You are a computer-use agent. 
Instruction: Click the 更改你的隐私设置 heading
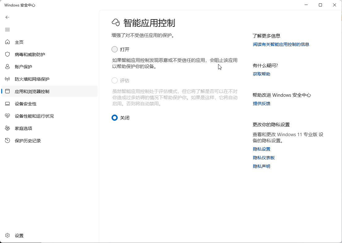271,124
